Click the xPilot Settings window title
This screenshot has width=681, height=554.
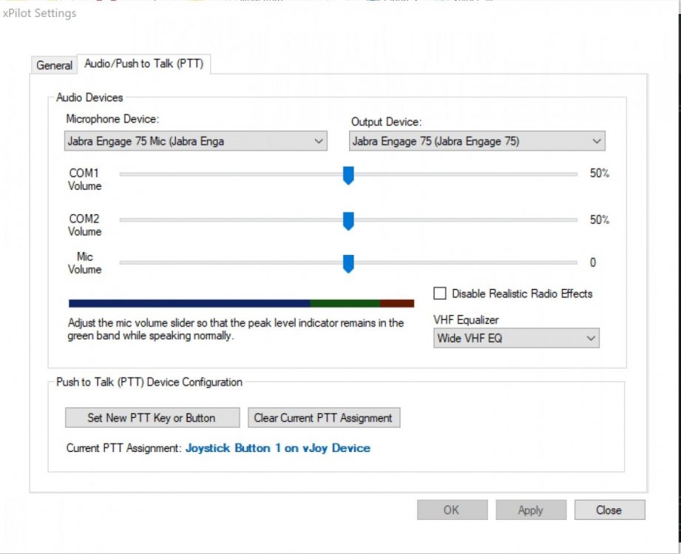(40, 13)
